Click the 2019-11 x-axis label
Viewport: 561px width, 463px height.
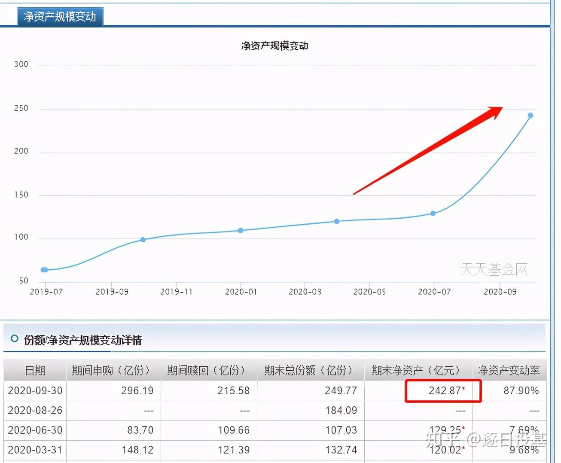click(176, 292)
